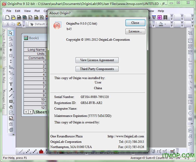This screenshot has width=196, height=162.
Task: Click the Book1 sheet scroll-right arrow
Action: (30, 112)
